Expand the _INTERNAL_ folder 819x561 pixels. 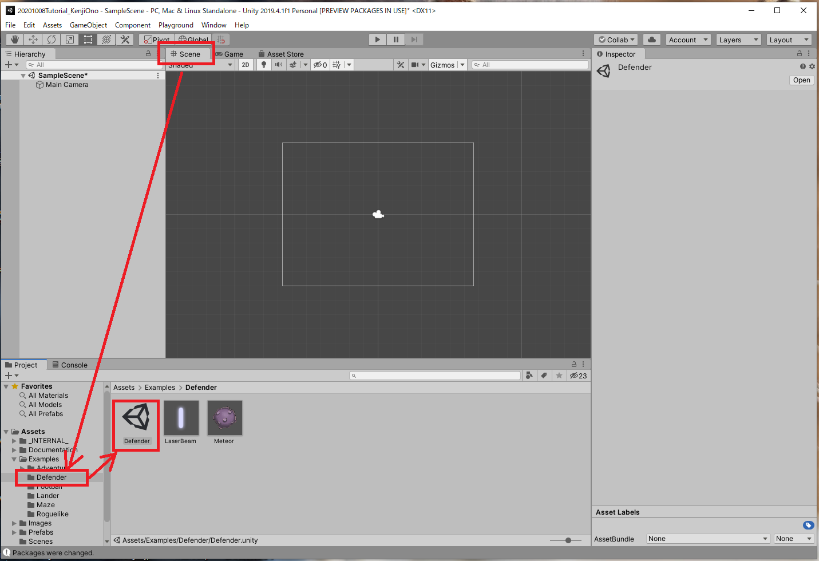tap(14, 441)
